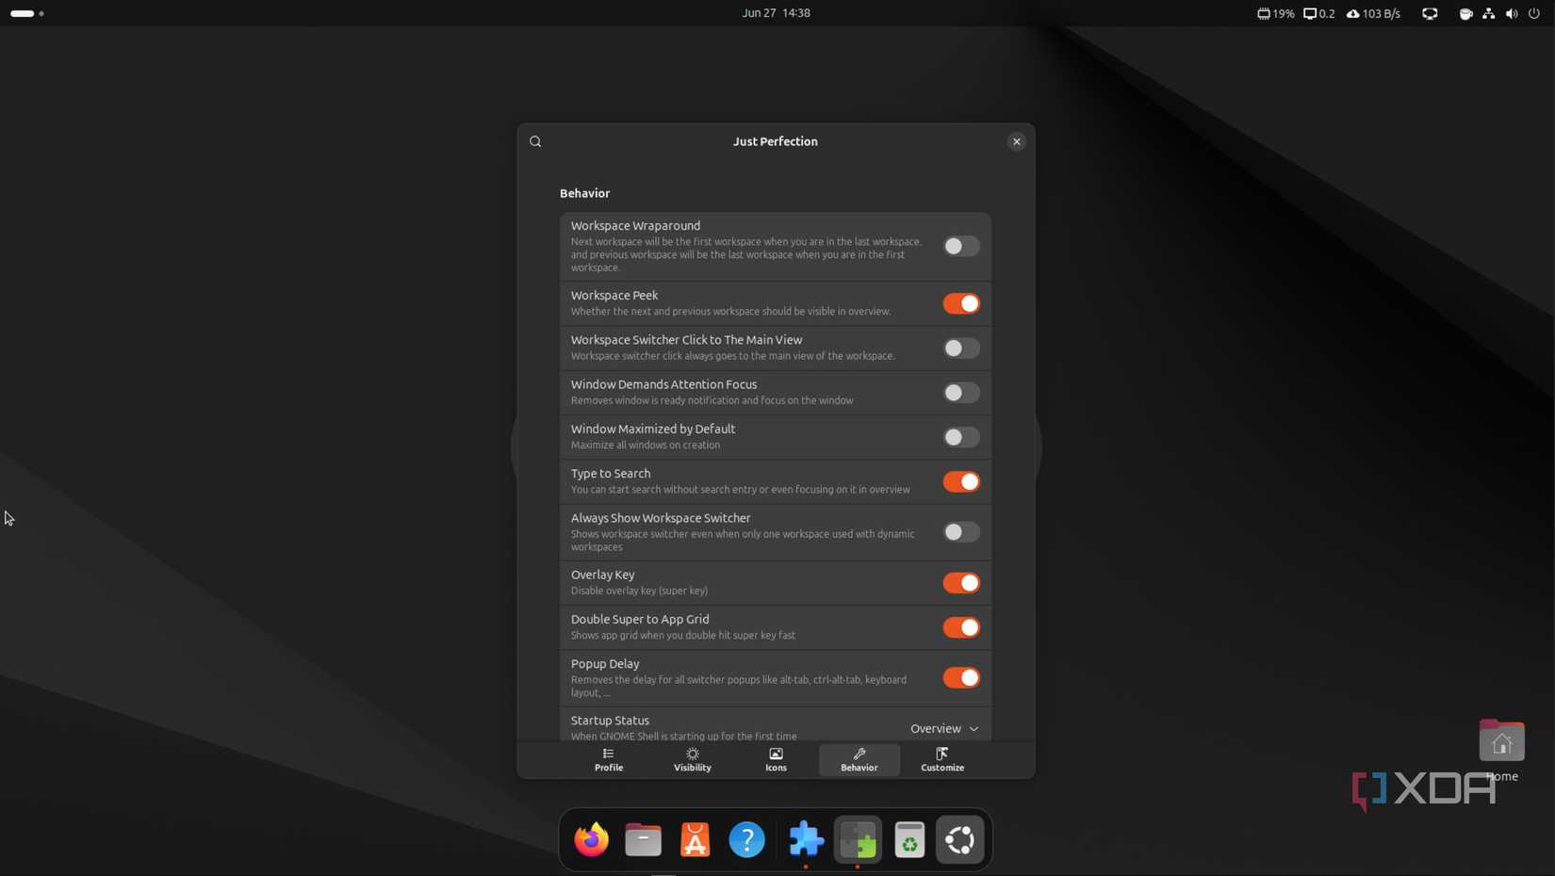
Task: Click screen/remote display tray icon
Action: click(1430, 13)
